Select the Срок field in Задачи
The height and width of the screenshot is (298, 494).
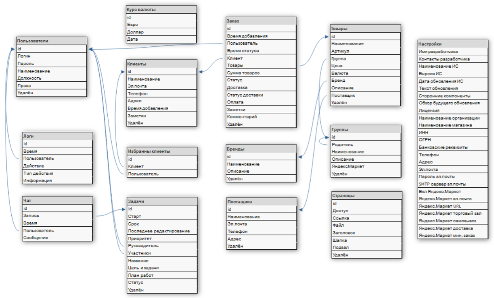pyautogui.click(x=162, y=223)
